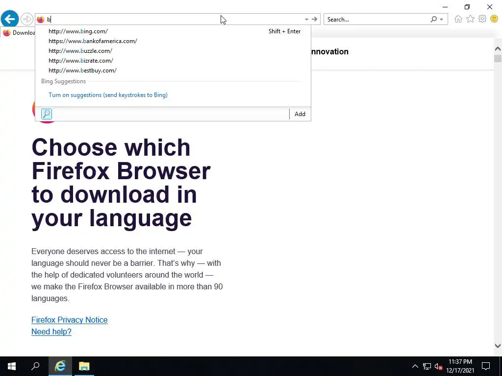Select suggestion https://www.bankofamerica.com/
The height and width of the screenshot is (376, 502).
(x=173, y=41)
